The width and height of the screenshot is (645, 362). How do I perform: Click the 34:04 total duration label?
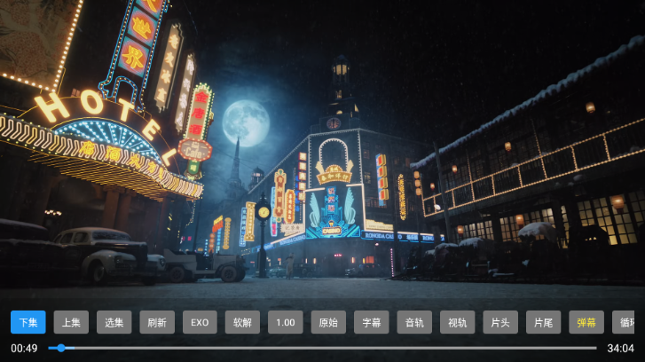click(620, 348)
